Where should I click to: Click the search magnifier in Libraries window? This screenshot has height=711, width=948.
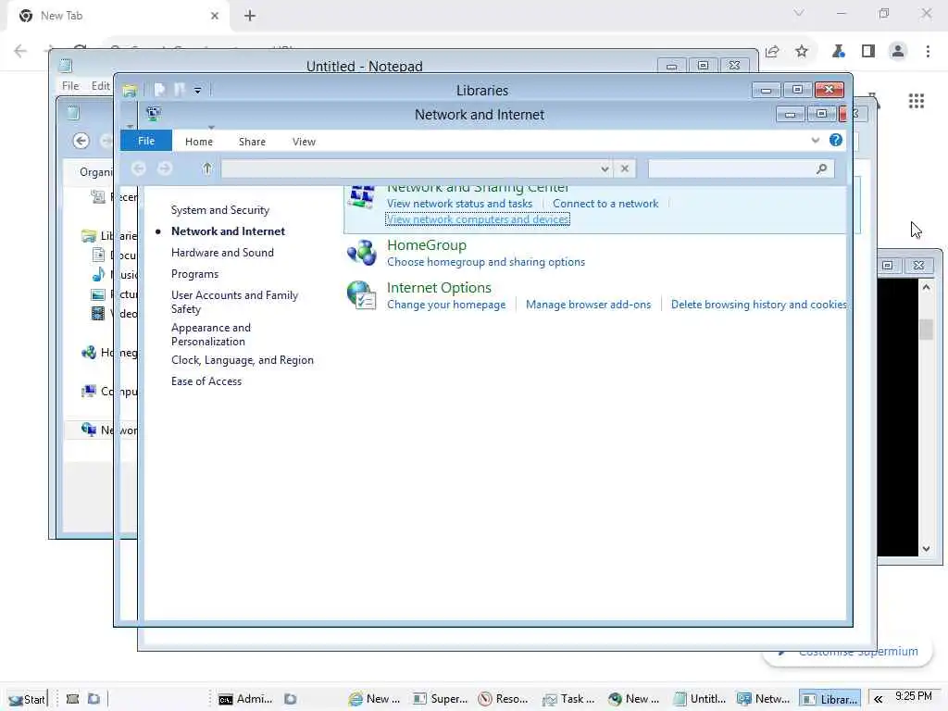click(x=822, y=168)
